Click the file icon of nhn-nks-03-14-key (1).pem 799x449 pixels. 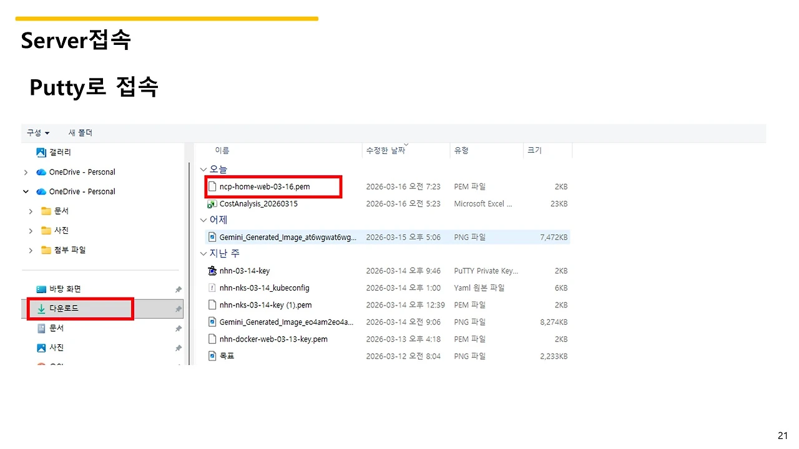coord(212,305)
